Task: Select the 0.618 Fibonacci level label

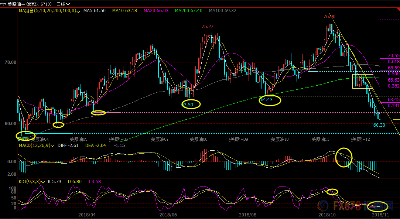Action: click(394, 62)
